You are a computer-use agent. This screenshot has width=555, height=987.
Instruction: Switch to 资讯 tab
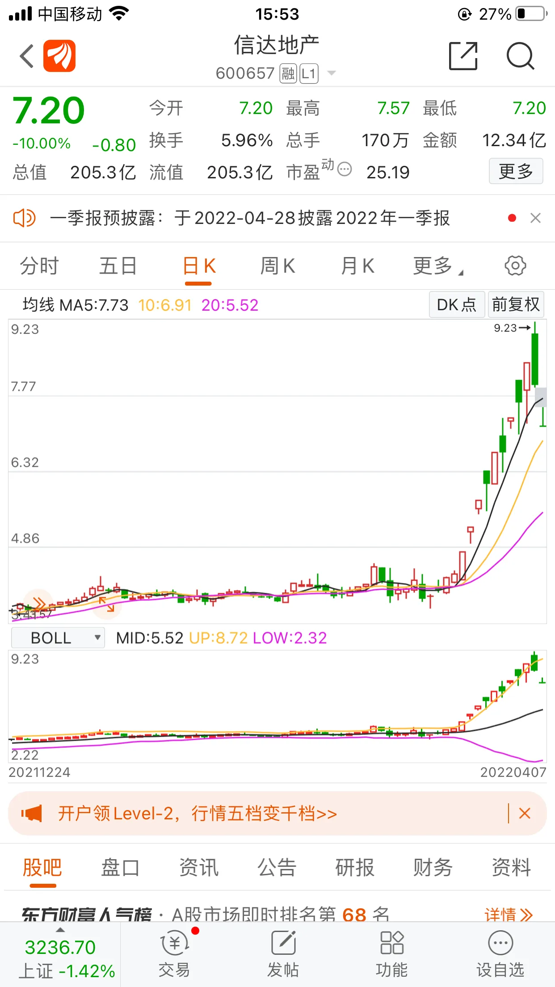click(199, 868)
